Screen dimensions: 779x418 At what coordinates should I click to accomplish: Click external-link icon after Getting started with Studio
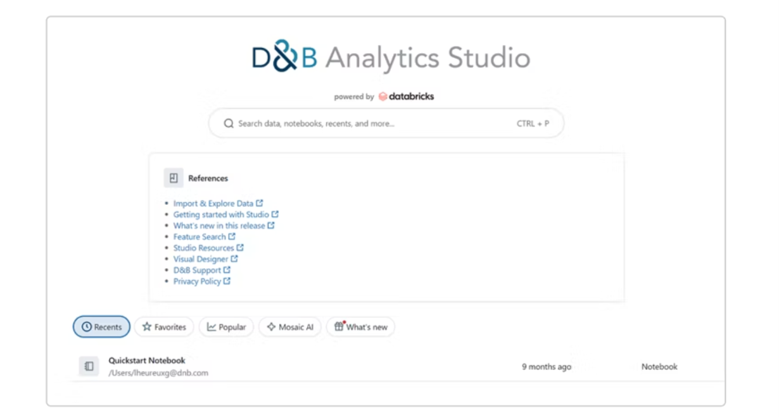tap(275, 214)
